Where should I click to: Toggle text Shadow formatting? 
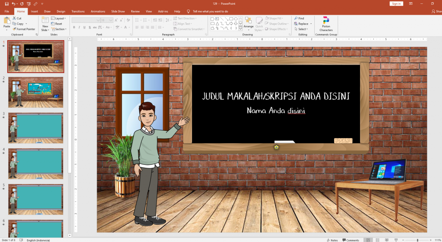click(x=90, y=27)
